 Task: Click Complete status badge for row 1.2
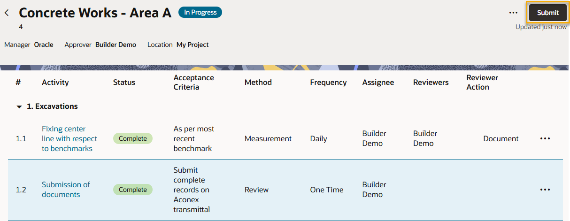(x=133, y=190)
